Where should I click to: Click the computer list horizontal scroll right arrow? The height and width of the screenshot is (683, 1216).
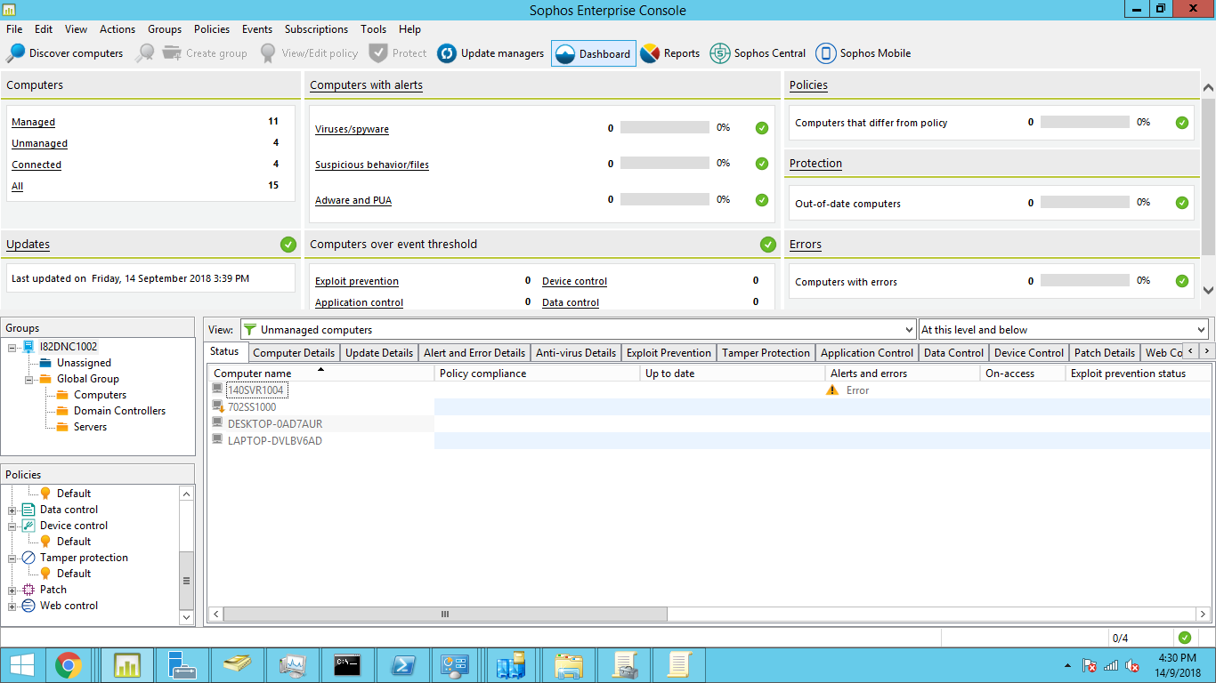[x=1204, y=615]
